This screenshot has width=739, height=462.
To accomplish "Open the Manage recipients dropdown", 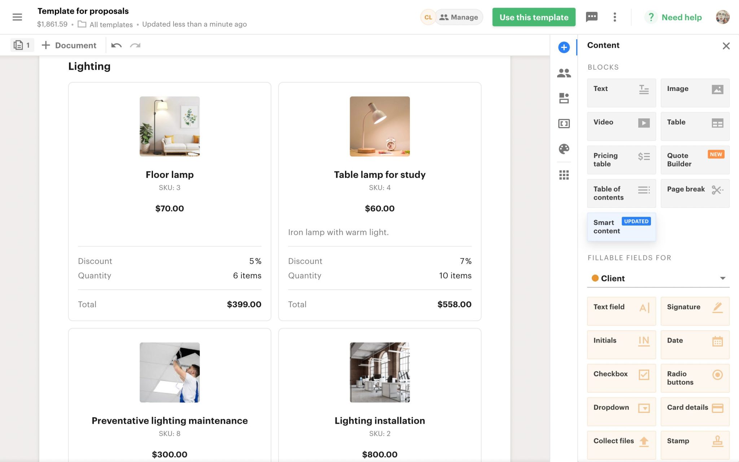I will [x=459, y=17].
